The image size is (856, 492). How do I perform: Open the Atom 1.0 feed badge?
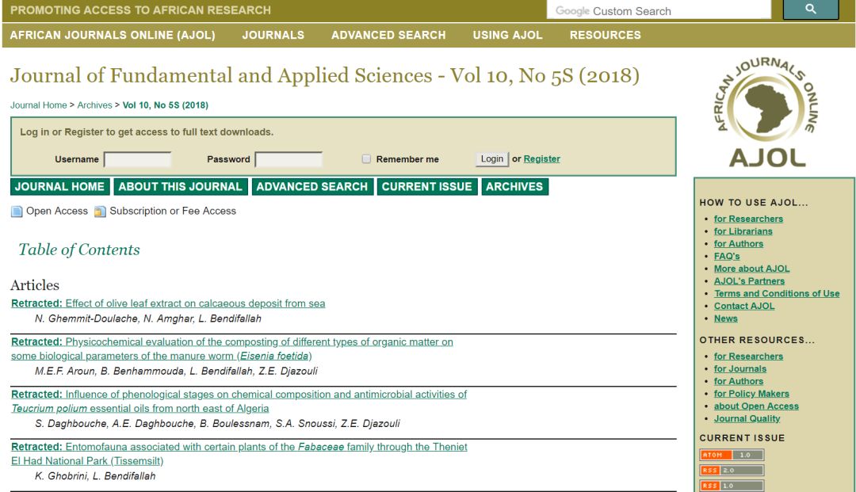(732, 455)
